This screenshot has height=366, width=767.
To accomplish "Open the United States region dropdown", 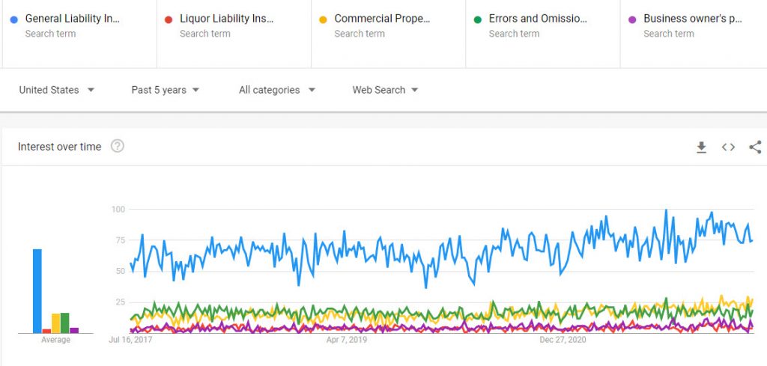I will pyautogui.click(x=56, y=90).
